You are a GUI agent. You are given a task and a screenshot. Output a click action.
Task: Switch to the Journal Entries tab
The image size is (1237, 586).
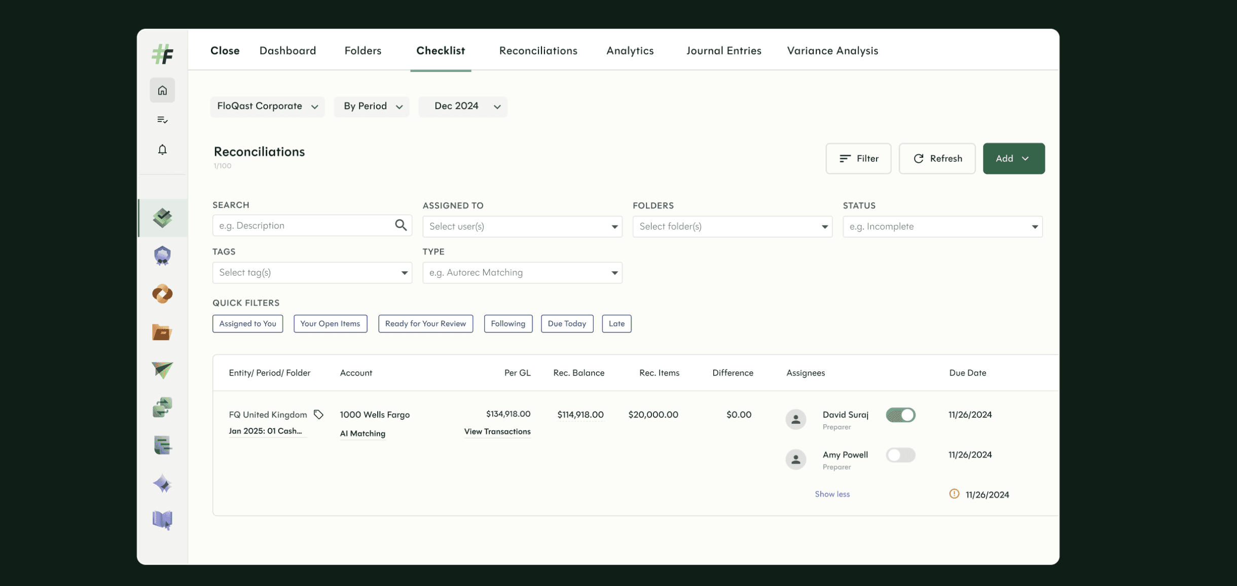point(723,51)
